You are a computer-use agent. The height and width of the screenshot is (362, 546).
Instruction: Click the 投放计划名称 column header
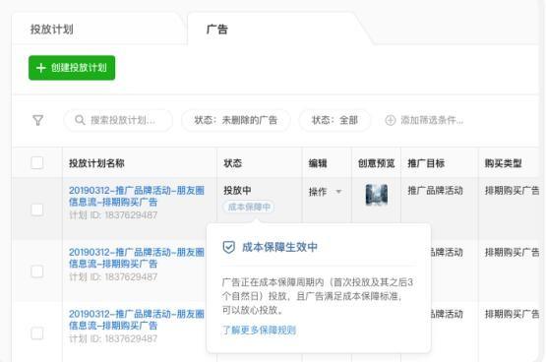(96, 163)
